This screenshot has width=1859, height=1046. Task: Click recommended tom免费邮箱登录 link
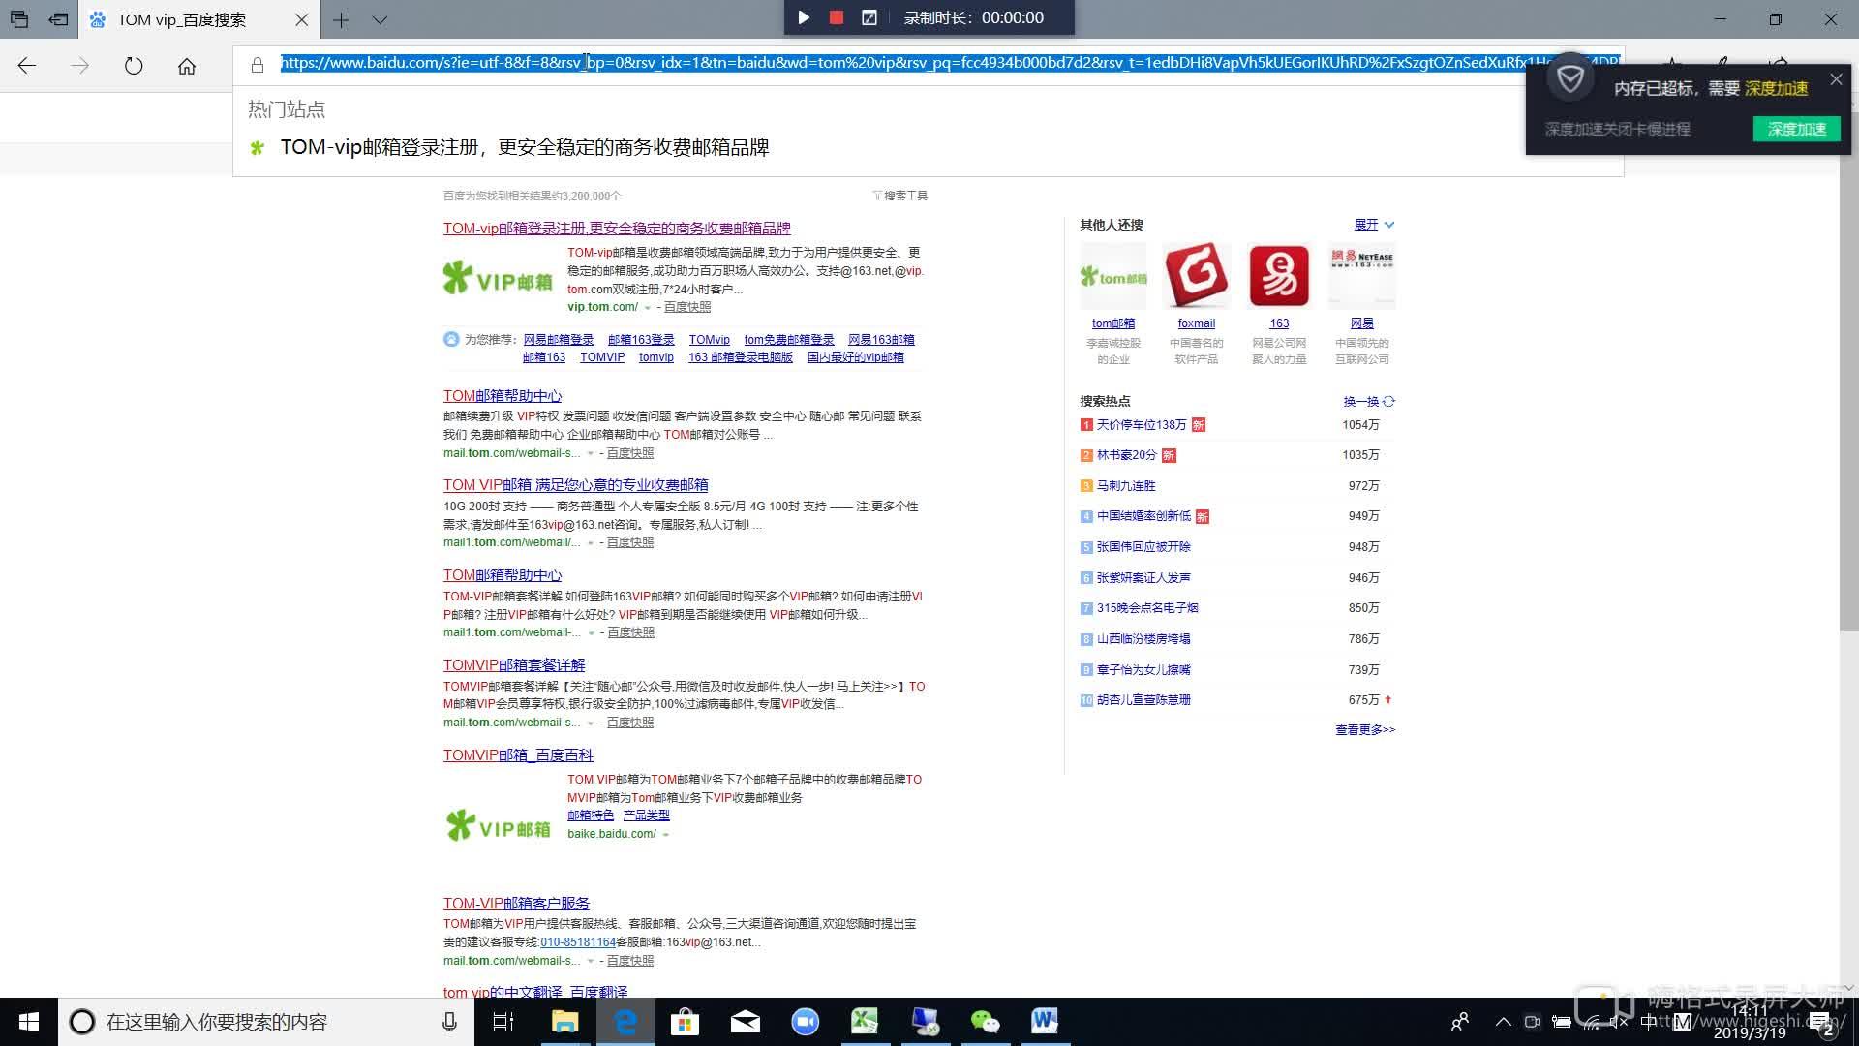tap(789, 340)
